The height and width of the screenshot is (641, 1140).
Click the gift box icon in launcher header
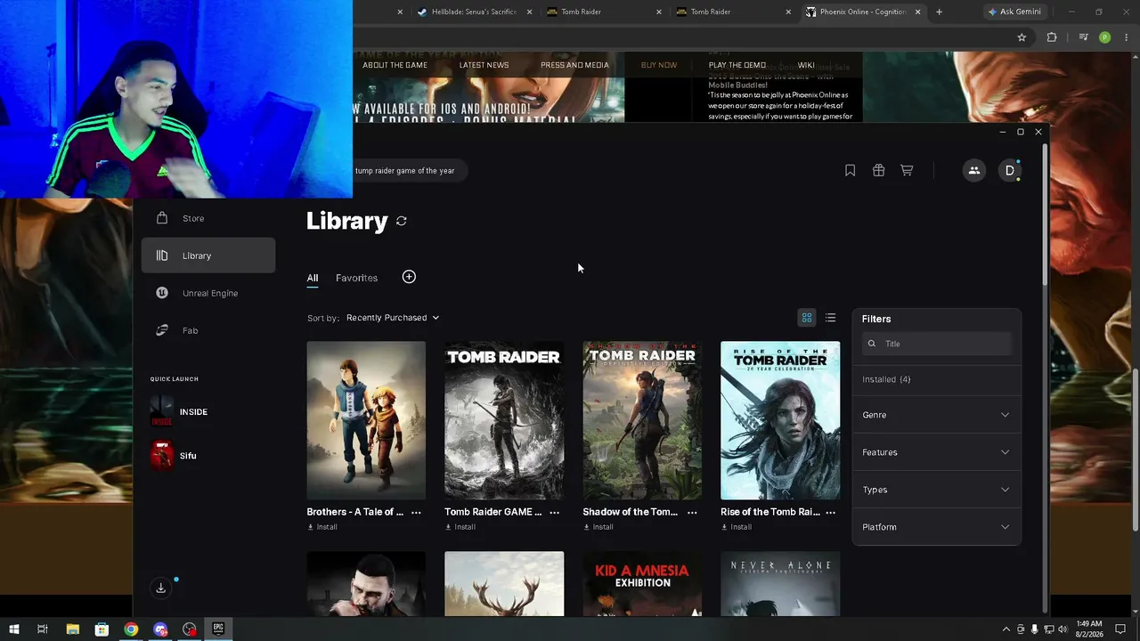pyautogui.click(x=878, y=170)
